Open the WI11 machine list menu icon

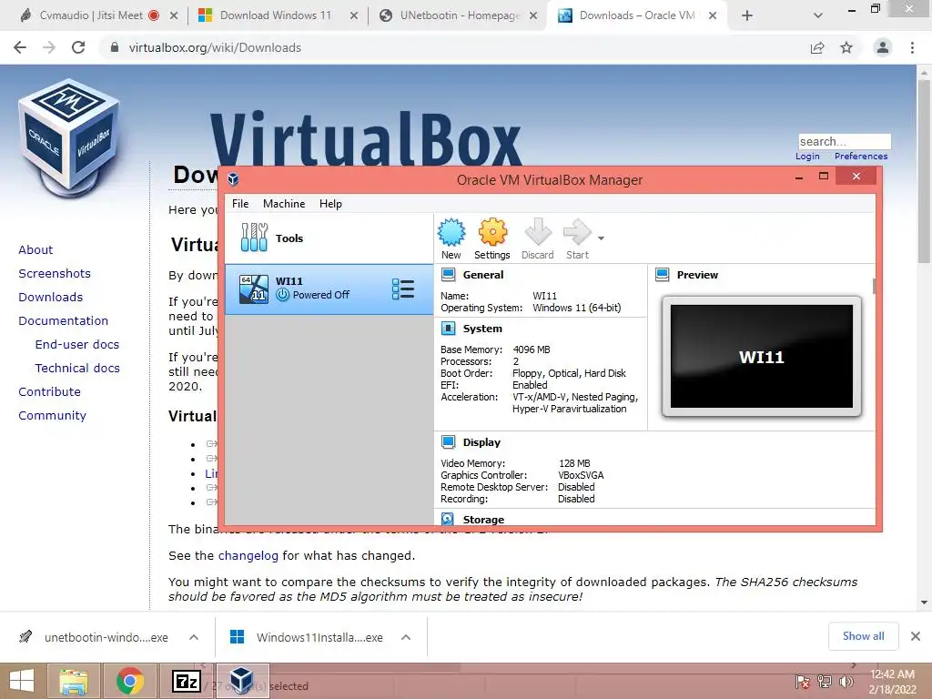coord(403,289)
